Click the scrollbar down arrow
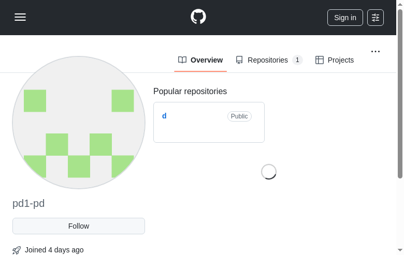Image resolution: width=404 pixels, height=255 pixels. point(400,251)
